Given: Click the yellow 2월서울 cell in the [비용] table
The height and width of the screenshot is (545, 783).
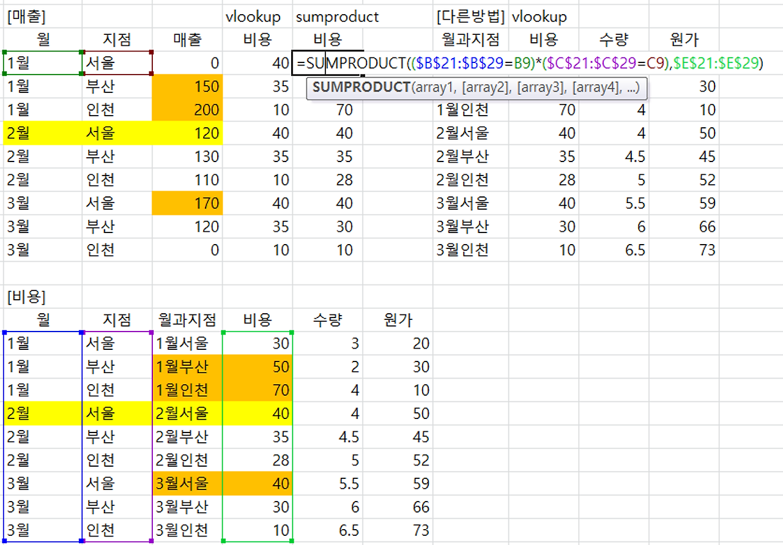Looking at the screenshot, I should click(x=188, y=413).
